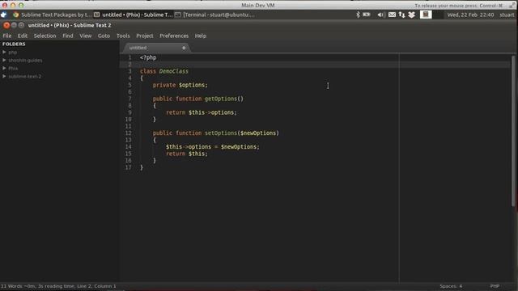Click the return $this; statement
The height and width of the screenshot is (291, 518).
click(187, 154)
